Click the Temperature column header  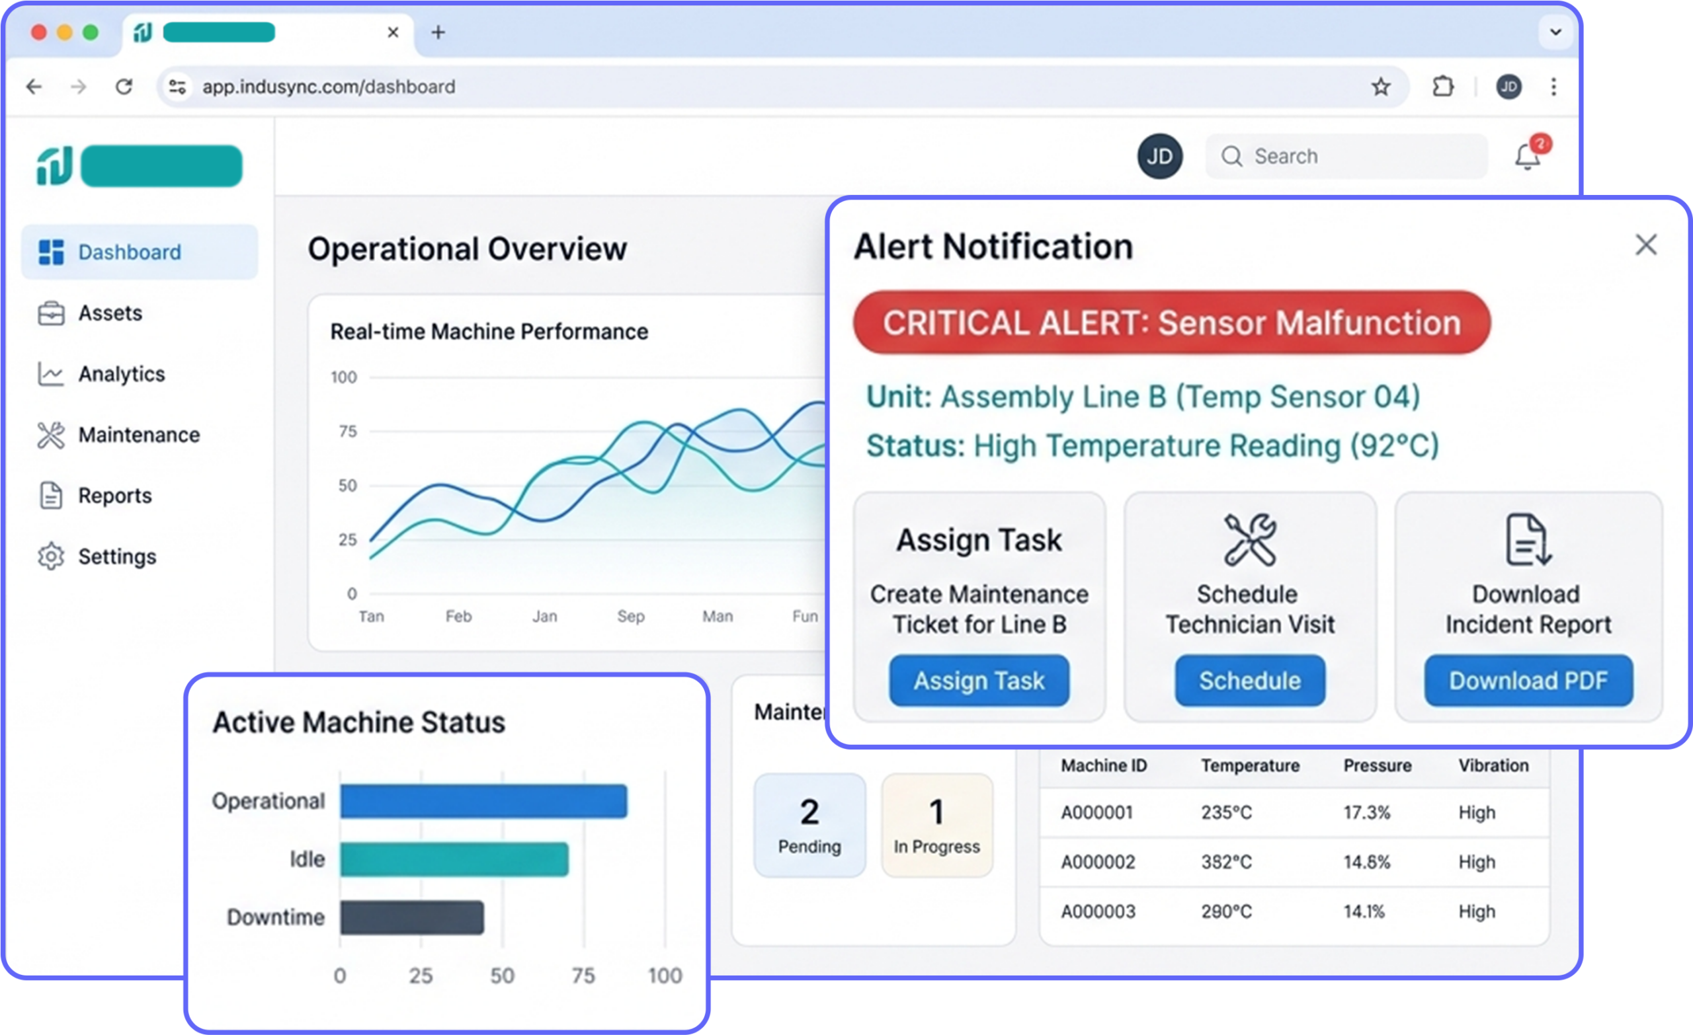pos(1250,766)
